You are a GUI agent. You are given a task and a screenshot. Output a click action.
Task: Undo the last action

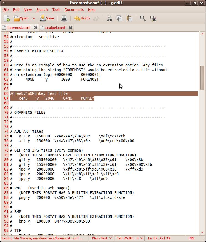pos(82,18)
